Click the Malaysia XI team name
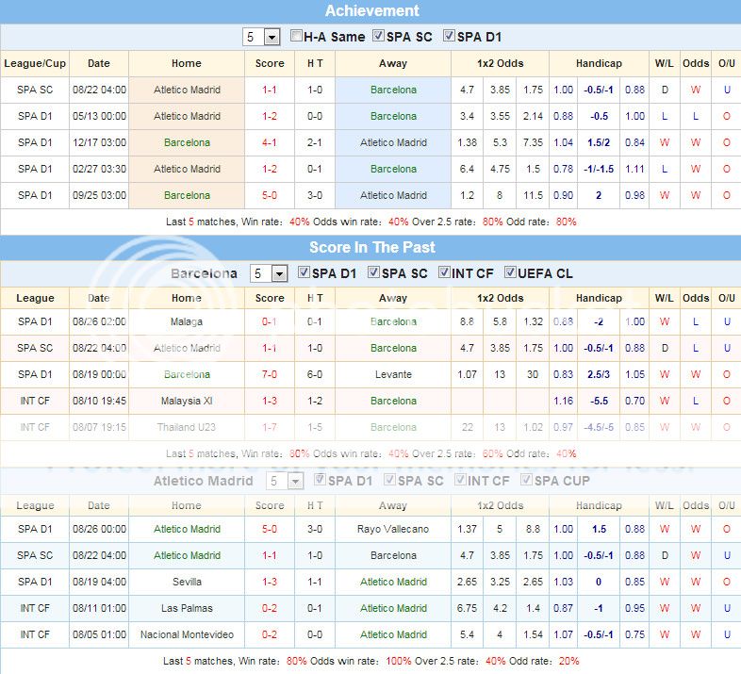The image size is (741, 674). click(x=187, y=401)
